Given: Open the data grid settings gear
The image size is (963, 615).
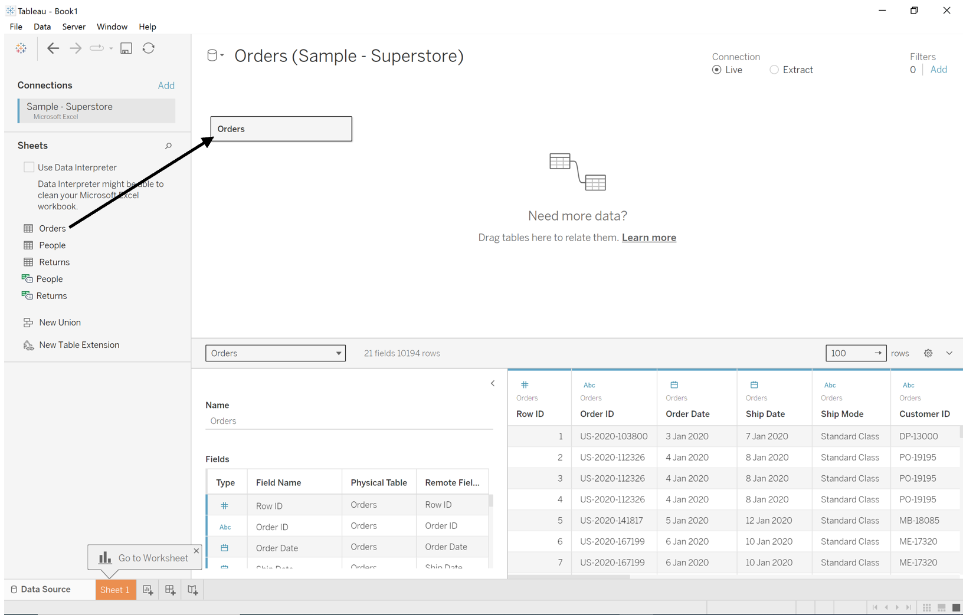Looking at the screenshot, I should [928, 353].
